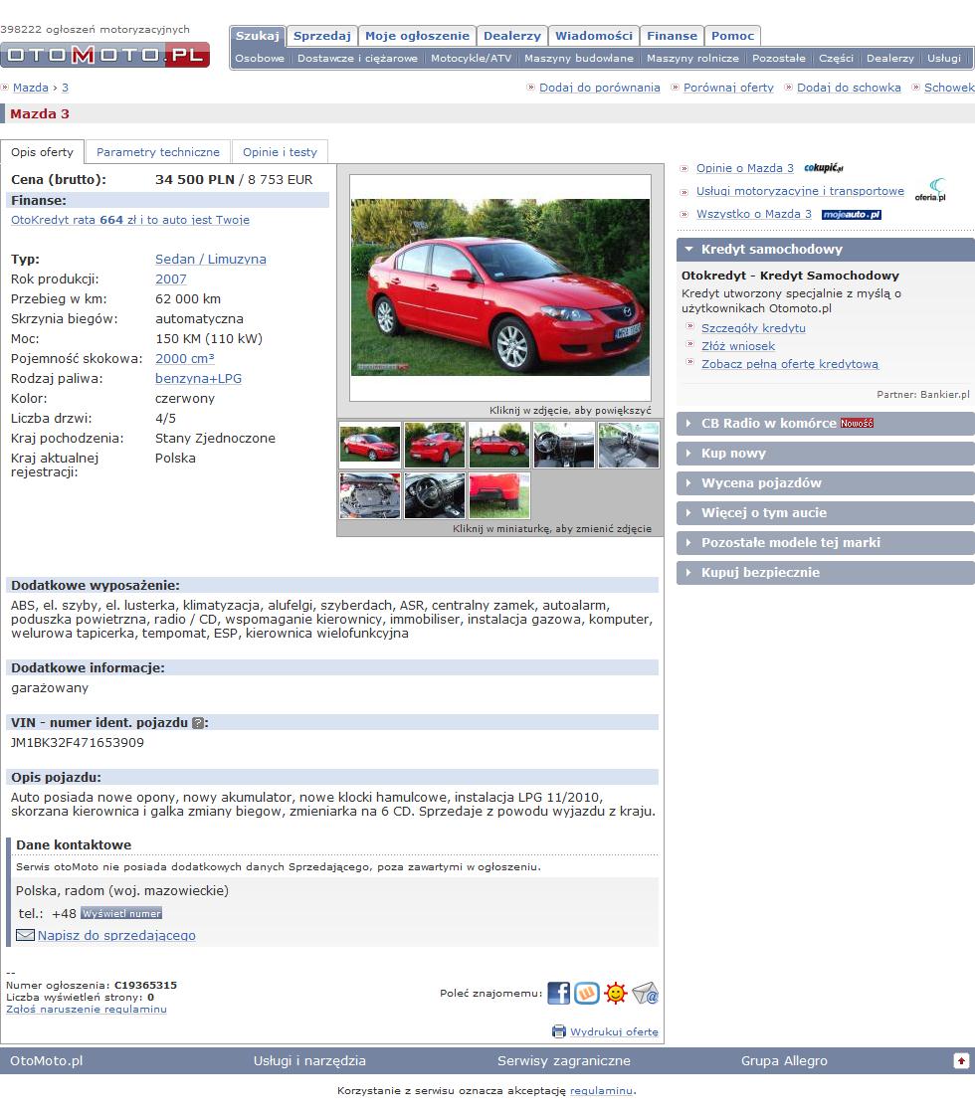Select the rear-view car thumbnail
975x1116 pixels.
tap(435, 445)
